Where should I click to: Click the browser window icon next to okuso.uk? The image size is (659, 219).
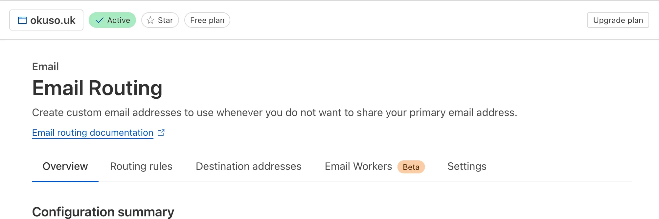(x=22, y=20)
